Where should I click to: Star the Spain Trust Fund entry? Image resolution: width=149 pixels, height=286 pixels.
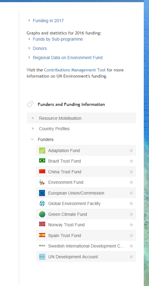pyautogui.click(x=131, y=236)
